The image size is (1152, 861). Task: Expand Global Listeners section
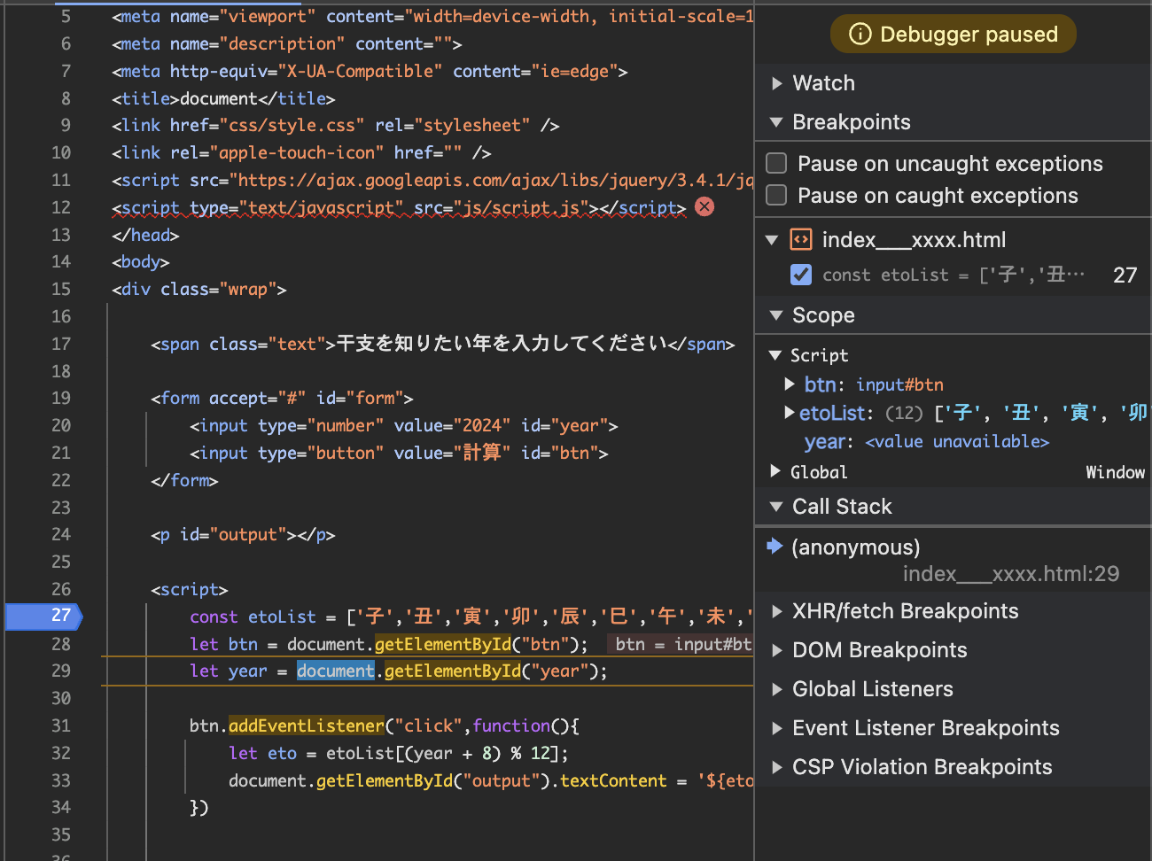tap(777, 689)
